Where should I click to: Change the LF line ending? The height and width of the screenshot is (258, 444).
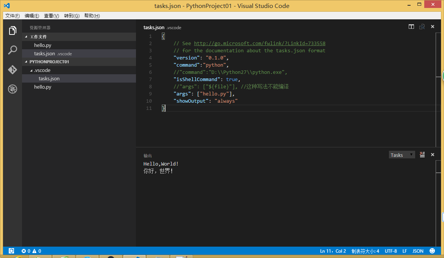404,251
